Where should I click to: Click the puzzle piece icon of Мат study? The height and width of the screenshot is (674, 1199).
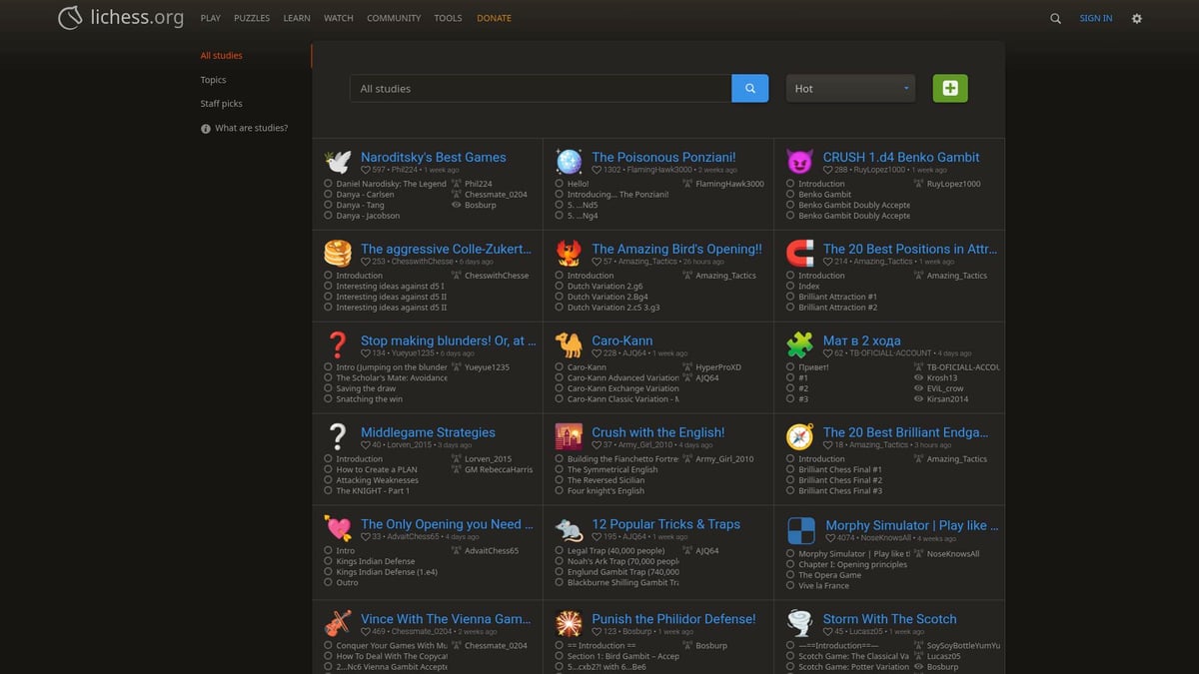(x=799, y=345)
